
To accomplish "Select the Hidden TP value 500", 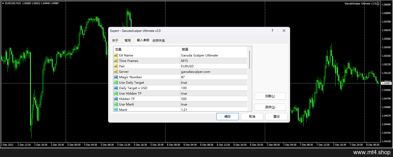I will (x=214, y=99).
